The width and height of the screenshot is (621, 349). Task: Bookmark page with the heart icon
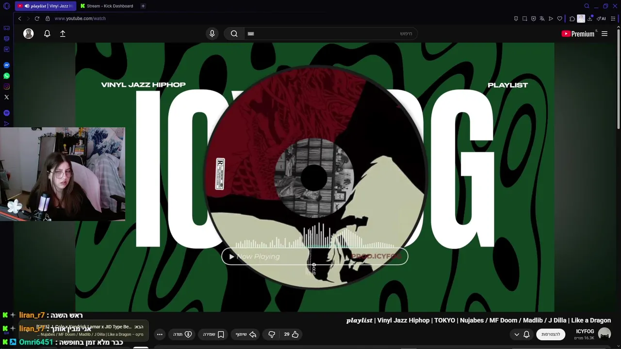[559, 18]
